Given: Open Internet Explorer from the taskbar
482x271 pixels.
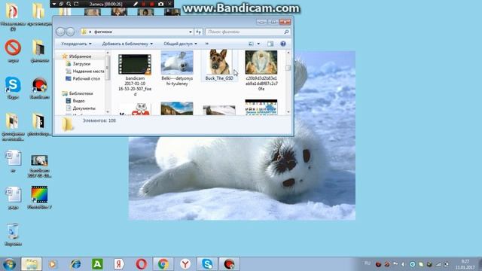Looking at the screenshot, I should click(x=75, y=264).
